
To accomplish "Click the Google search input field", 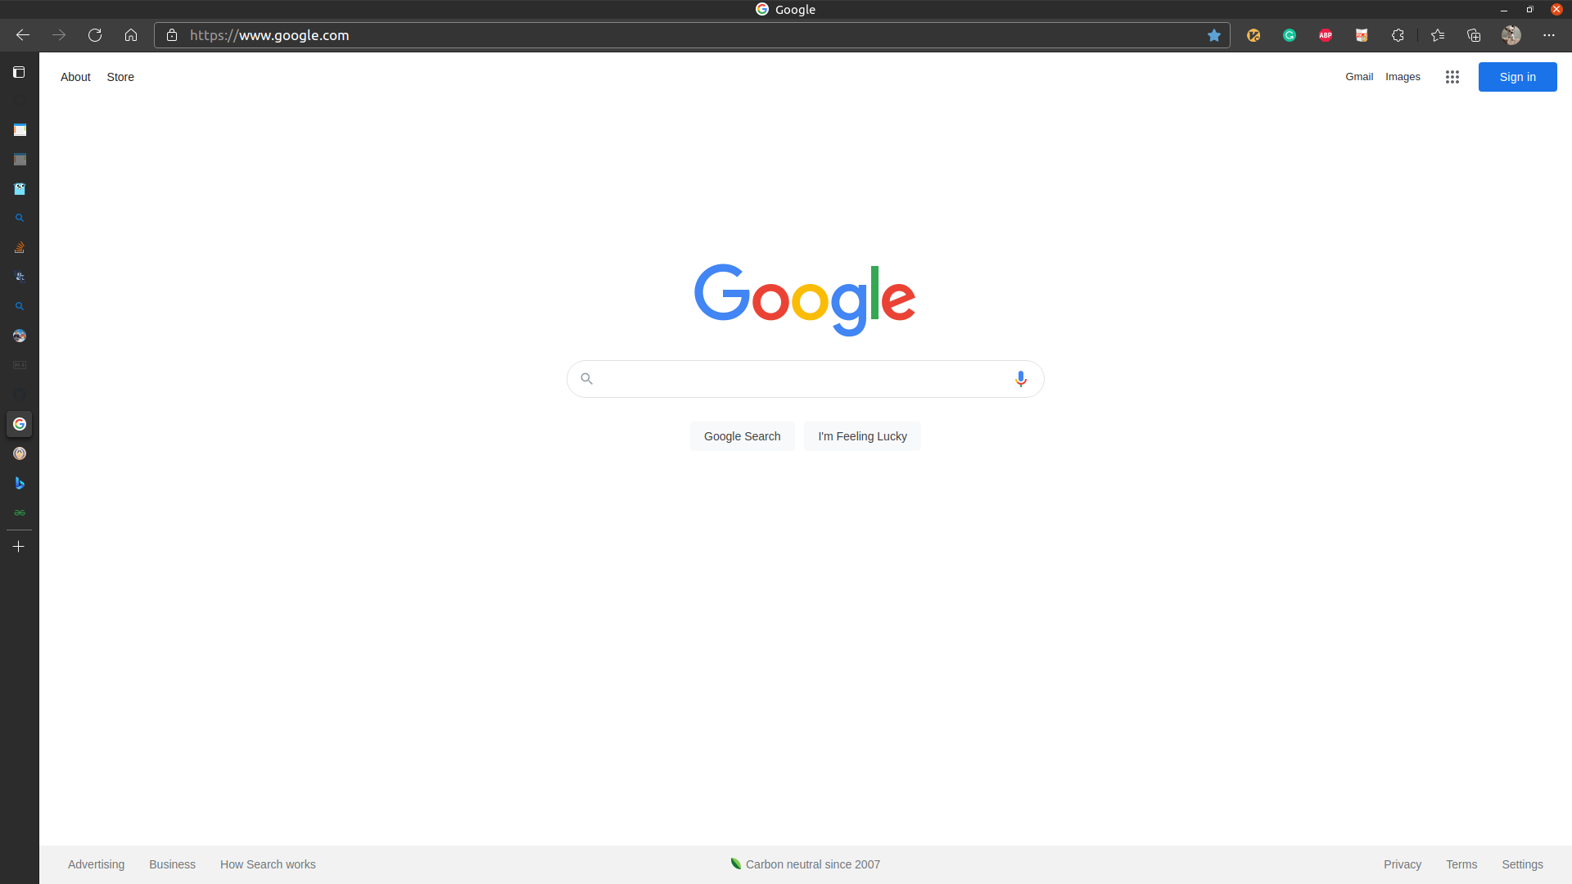I will pos(804,378).
